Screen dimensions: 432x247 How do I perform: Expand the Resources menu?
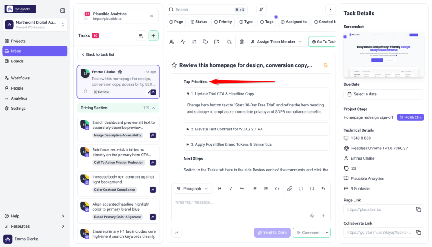(x=35, y=226)
